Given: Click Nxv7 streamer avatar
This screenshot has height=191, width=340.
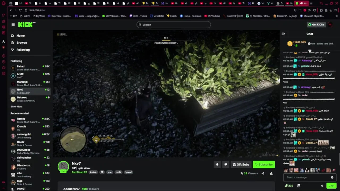Looking at the screenshot, I should coord(63,167).
